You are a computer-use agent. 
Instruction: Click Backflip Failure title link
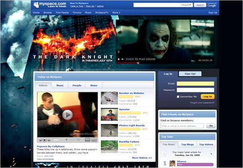tap(129, 142)
